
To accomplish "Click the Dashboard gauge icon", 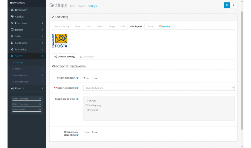I will pyautogui.click(x=12, y=10).
